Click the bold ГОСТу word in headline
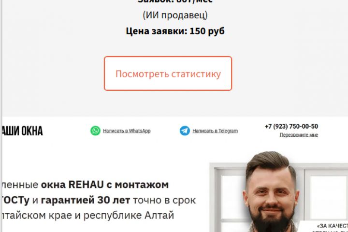 pyautogui.click(x=15, y=200)
